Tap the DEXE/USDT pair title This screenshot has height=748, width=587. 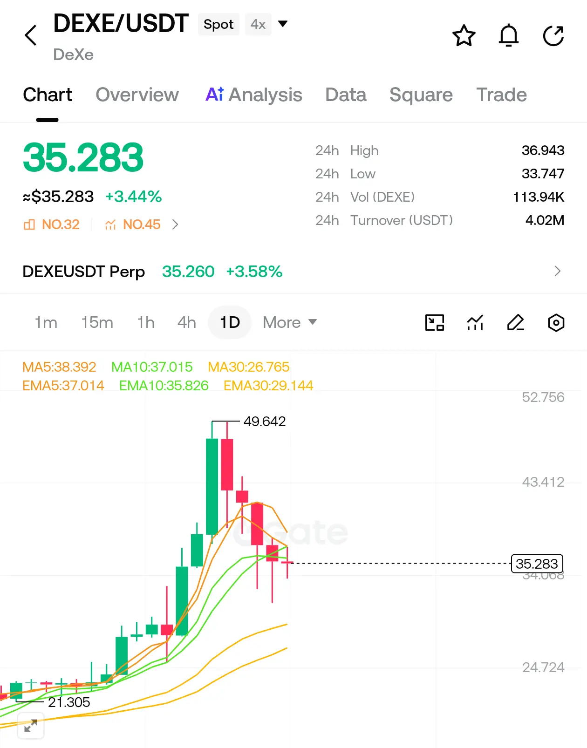point(121,23)
